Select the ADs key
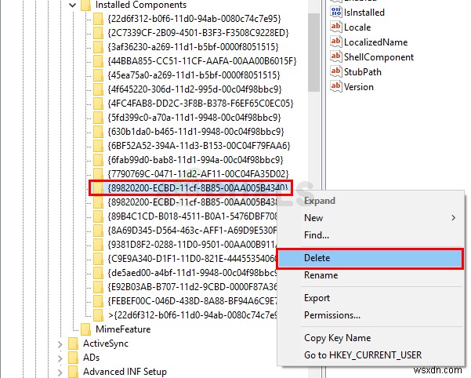Viewport: 471px width, 378px height. pyautogui.click(x=92, y=358)
